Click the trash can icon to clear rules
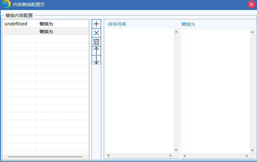 pyautogui.click(x=96, y=42)
